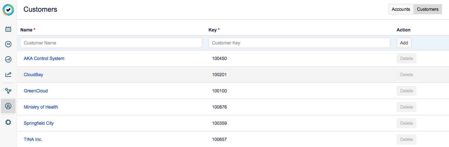Click the Tempo checkmark logo
This screenshot has height=147, width=449.
click(8, 10)
